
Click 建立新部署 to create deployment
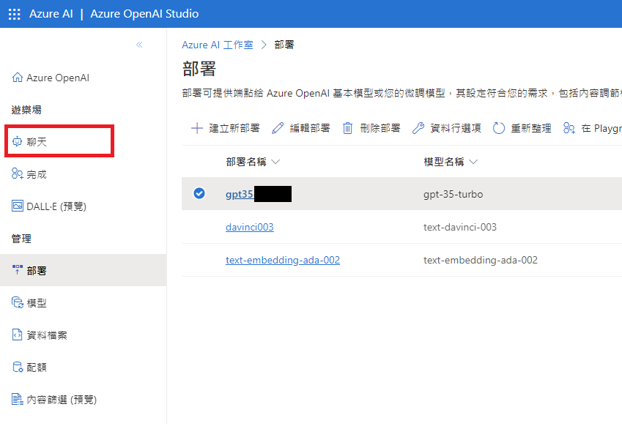226,128
